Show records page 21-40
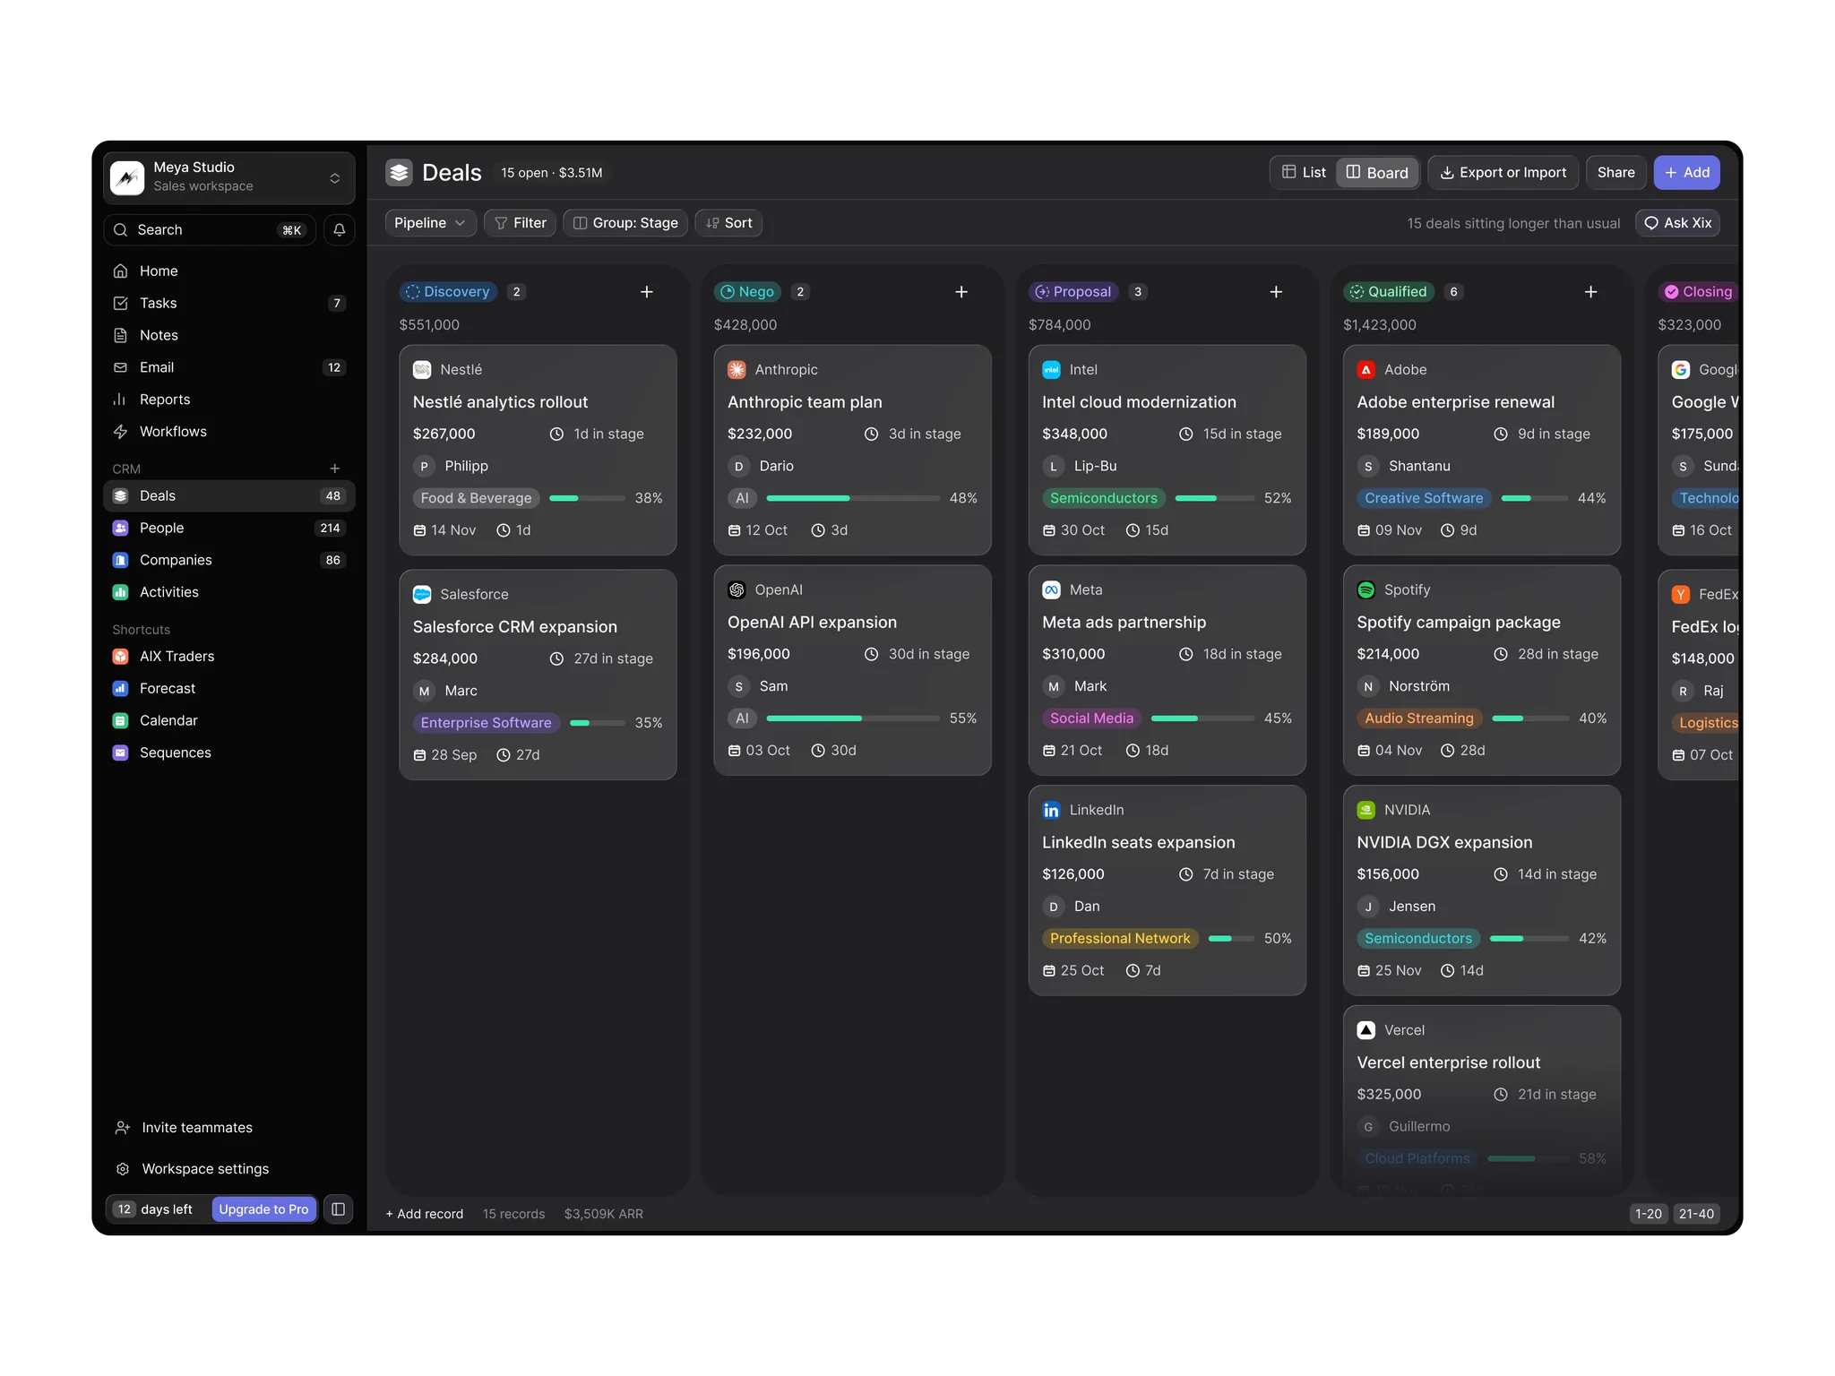Screen dimensions: 1835x1376 coord(1696,1214)
